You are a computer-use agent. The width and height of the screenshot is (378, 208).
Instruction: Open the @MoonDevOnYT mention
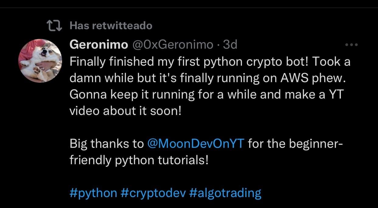195,143
